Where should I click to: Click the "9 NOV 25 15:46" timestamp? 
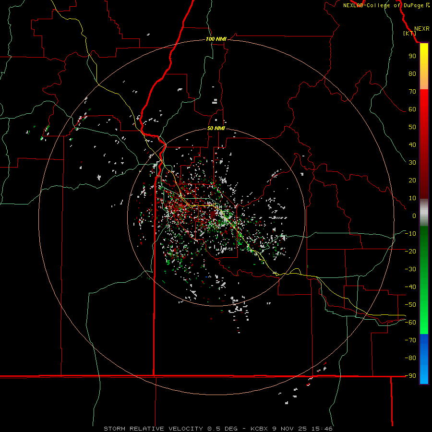click(302, 429)
